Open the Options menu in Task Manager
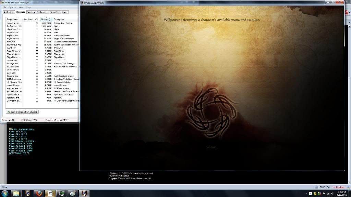Image resolution: width=351 pixels, height=197 pixels. click(12, 7)
